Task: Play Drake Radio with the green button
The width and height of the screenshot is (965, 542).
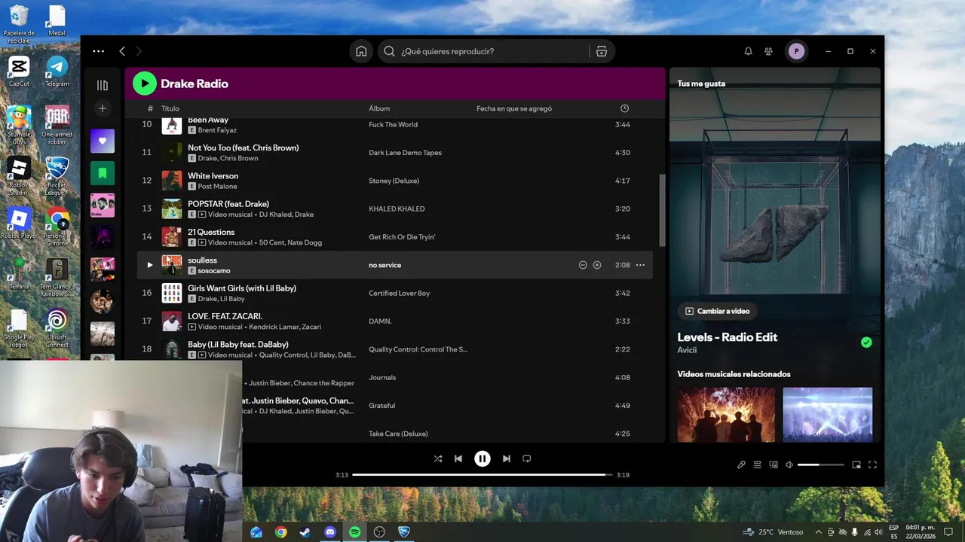Action: click(x=145, y=84)
